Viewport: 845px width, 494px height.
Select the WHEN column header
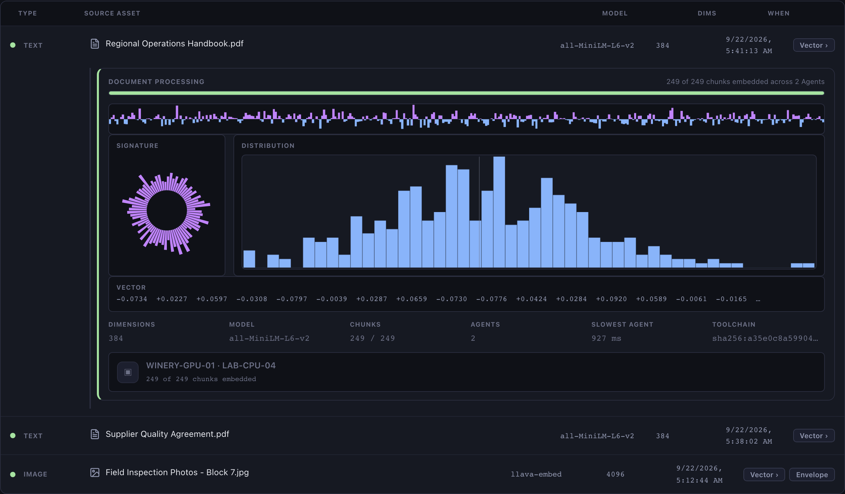[778, 13]
